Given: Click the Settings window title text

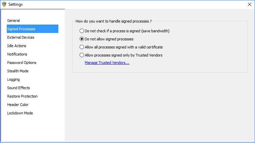Looking at the screenshot, I should point(16,4).
